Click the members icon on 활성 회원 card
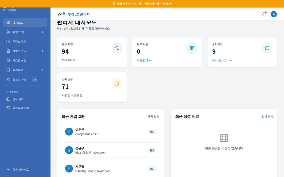The width and height of the screenshot is (284, 177). point(117,48)
